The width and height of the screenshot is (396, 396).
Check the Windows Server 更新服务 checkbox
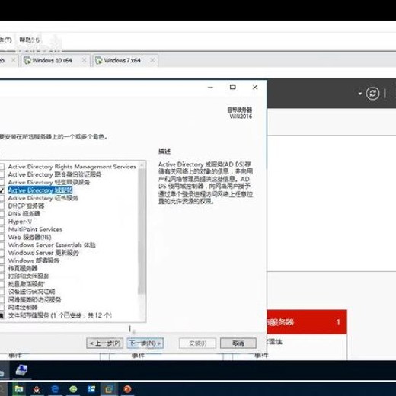[2, 253]
